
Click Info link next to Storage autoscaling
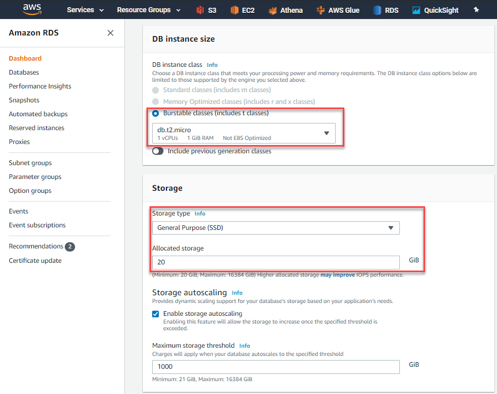pyautogui.click(x=237, y=293)
